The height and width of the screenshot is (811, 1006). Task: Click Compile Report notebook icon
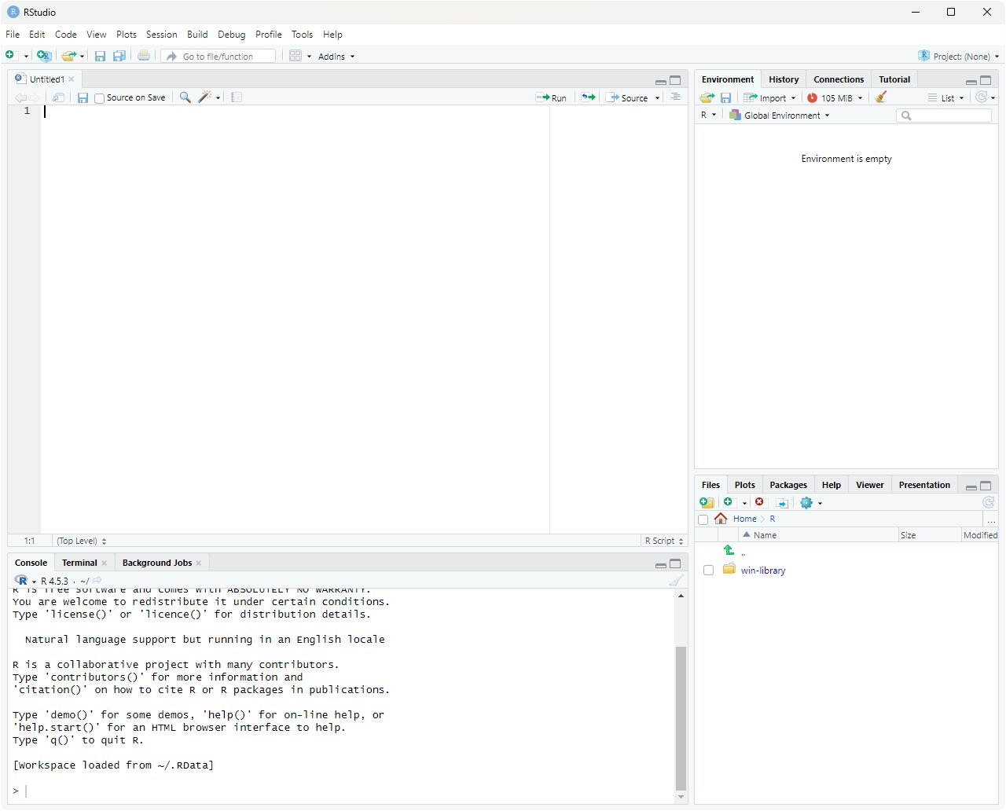tap(237, 97)
